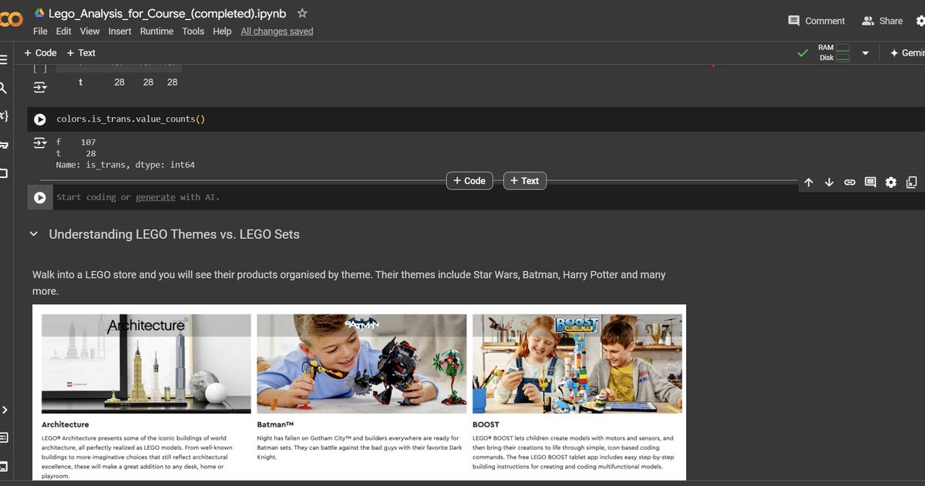Open the Runtime menu
This screenshot has width=925, height=486.
coord(156,32)
